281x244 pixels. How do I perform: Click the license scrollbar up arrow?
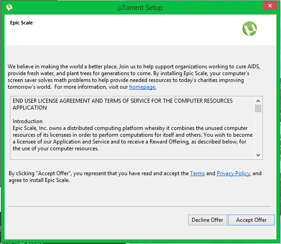tap(258, 101)
